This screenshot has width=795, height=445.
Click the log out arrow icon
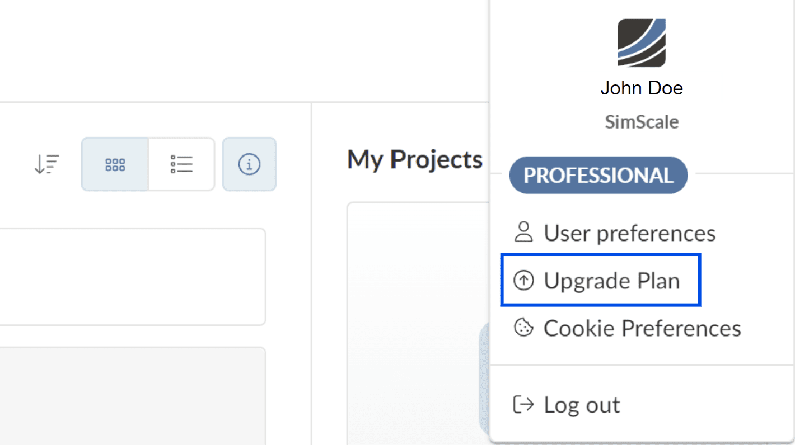tap(523, 404)
